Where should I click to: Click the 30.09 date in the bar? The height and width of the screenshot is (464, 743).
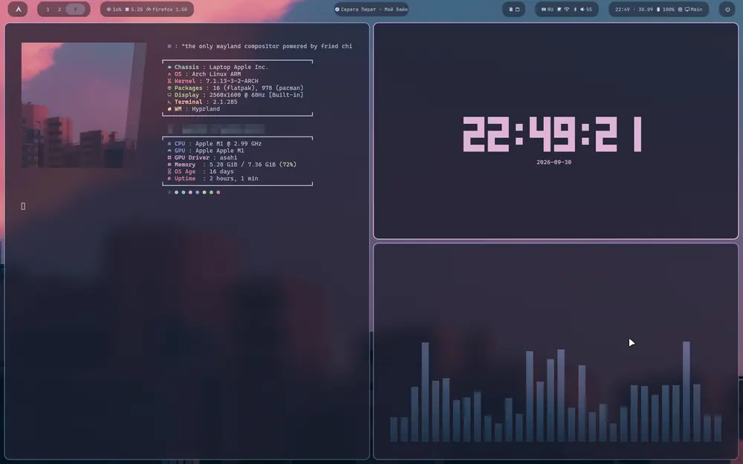click(646, 10)
